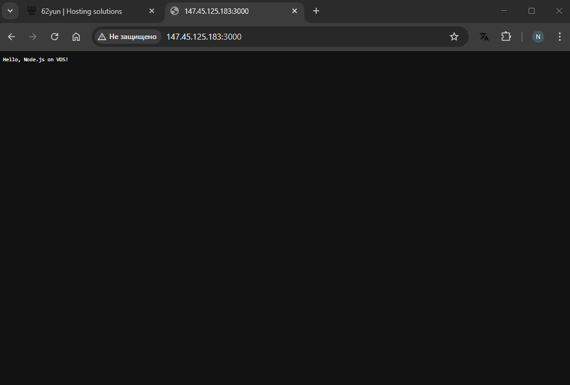Minimize the browser window
This screenshot has width=570, height=385.
point(504,10)
